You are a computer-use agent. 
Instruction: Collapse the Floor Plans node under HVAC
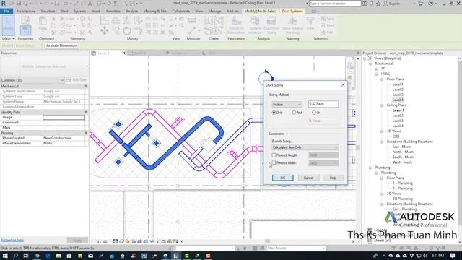coord(382,79)
